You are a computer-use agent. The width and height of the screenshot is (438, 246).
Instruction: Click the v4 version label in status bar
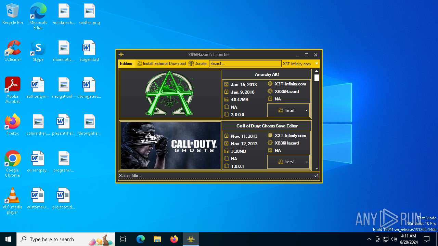click(317, 176)
